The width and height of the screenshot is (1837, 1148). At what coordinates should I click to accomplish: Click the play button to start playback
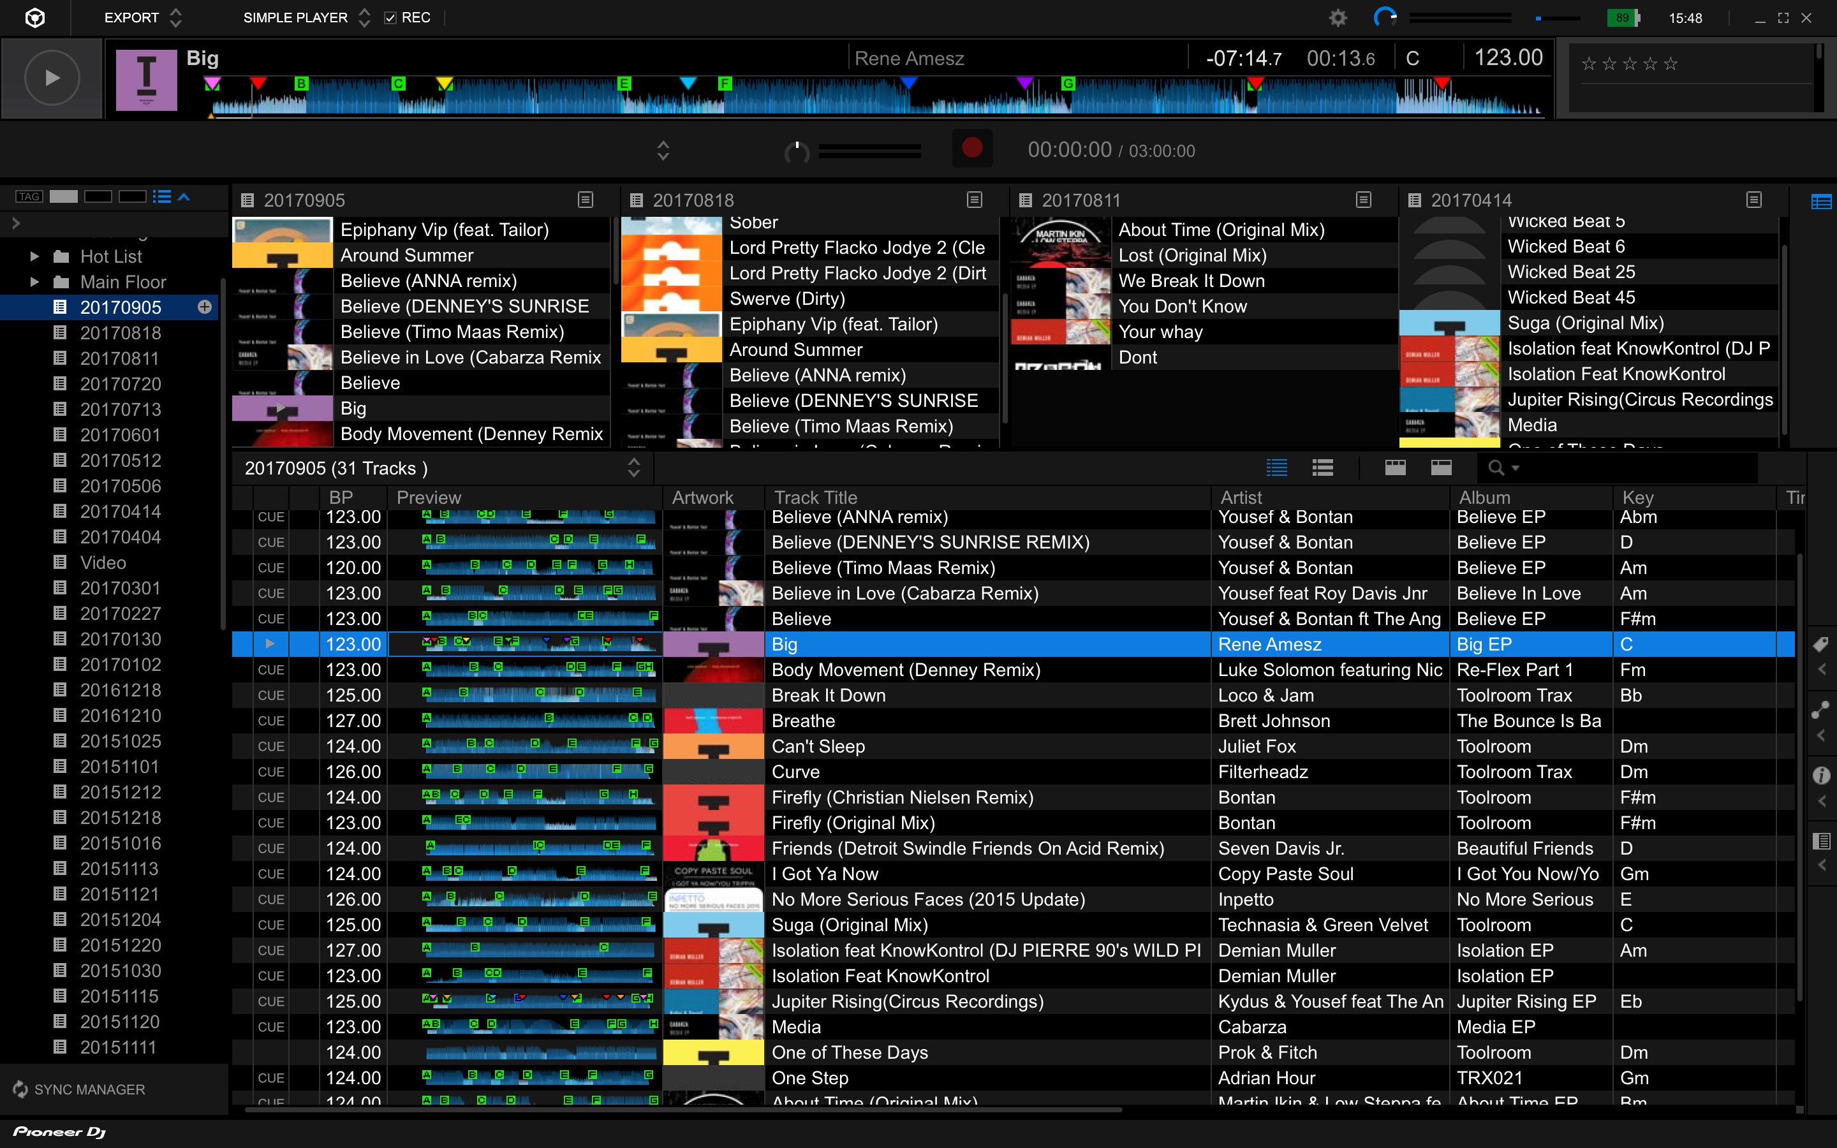coord(50,77)
